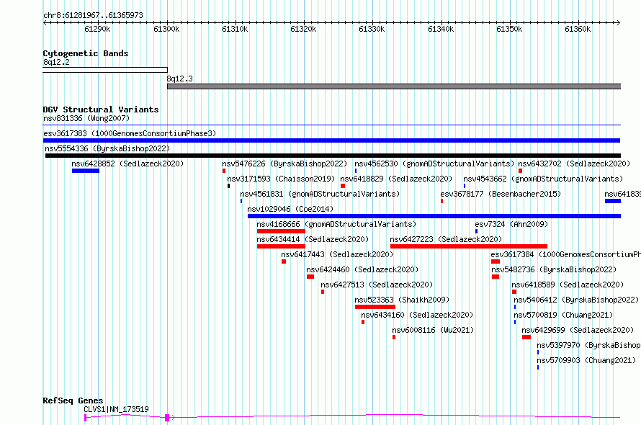Open nsv6008116 (Wu2021) label

[x=433, y=330]
